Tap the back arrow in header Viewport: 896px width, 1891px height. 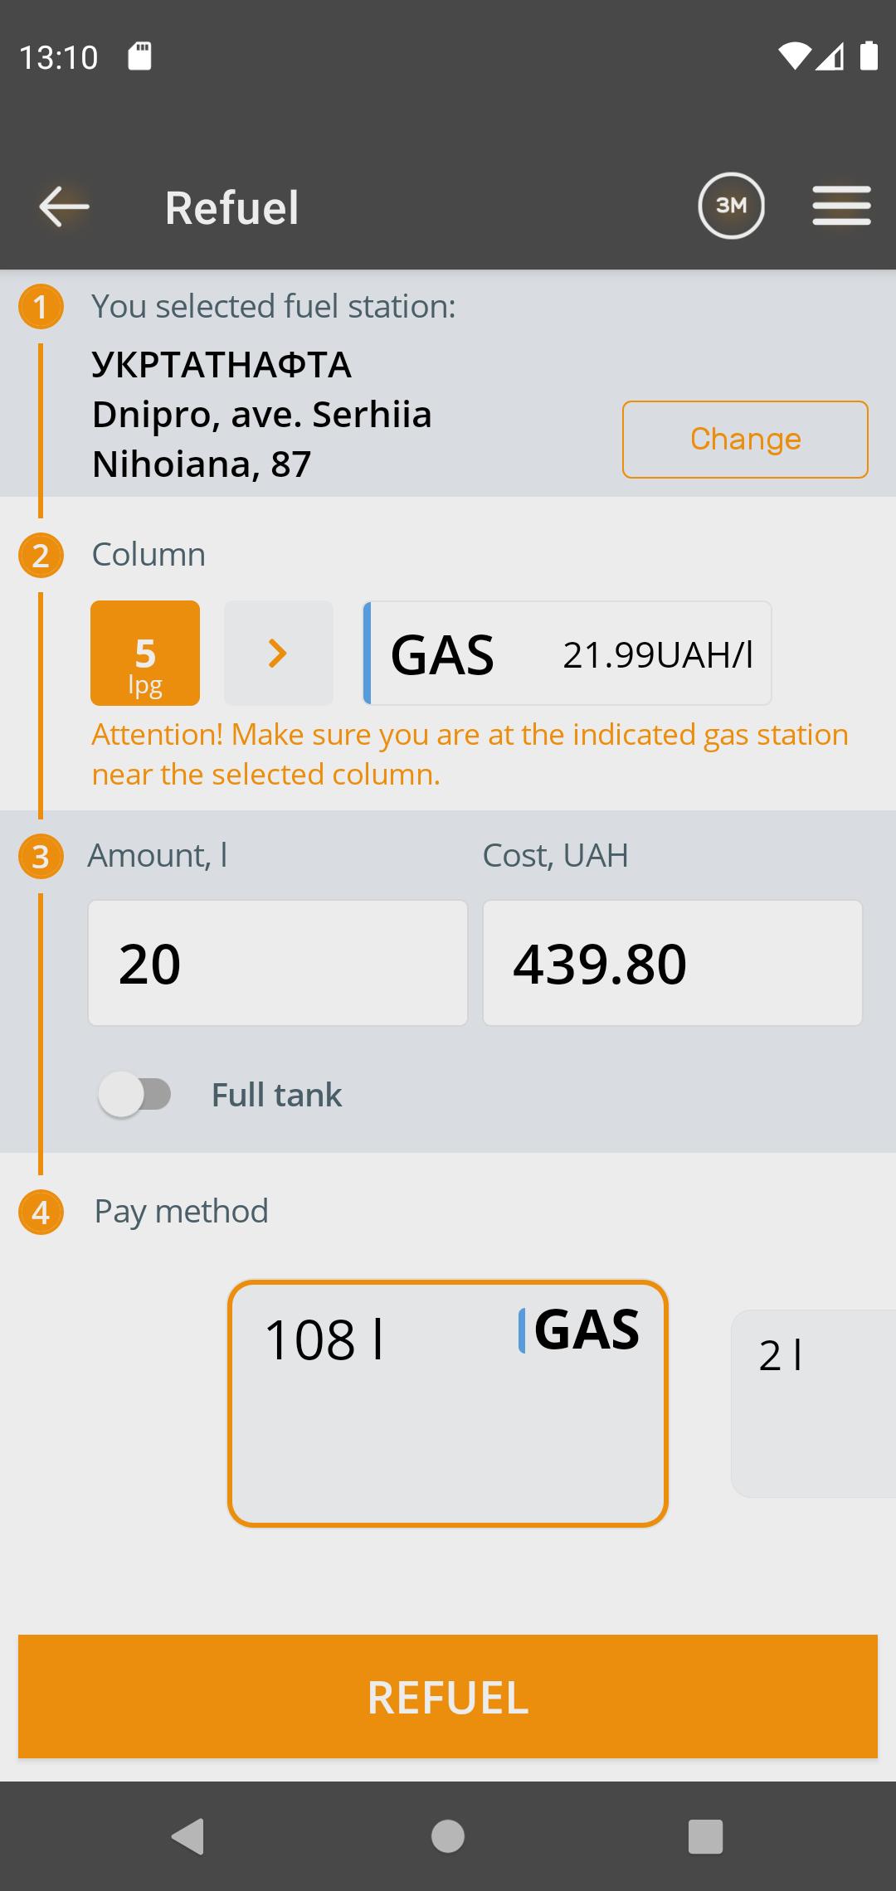(x=64, y=207)
